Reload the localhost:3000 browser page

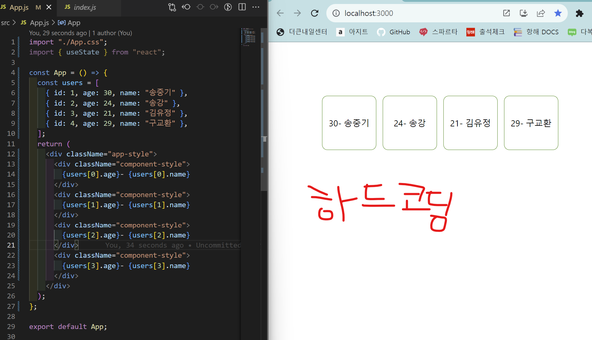(315, 13)
